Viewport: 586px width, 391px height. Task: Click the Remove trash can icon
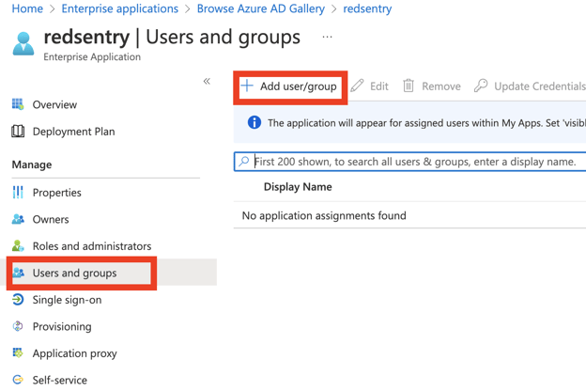coord(409,86)
